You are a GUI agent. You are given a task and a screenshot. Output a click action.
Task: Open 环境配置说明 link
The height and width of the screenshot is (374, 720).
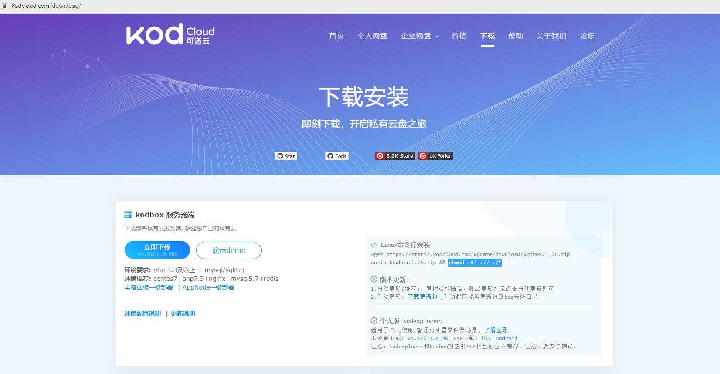click(x=143, y=313)
